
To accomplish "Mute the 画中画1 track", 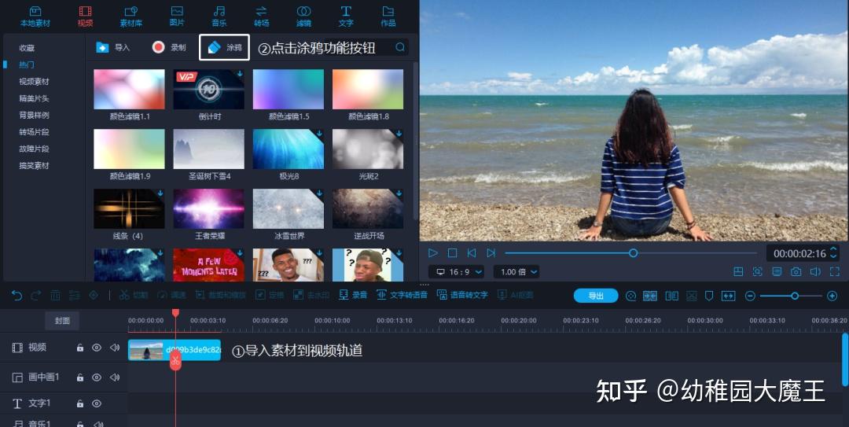I will [114, 377].
